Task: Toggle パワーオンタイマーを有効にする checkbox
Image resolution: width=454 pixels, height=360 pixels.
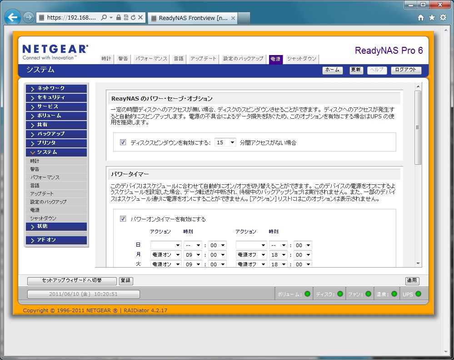Action: pyautogui.click(x=123, y=219)
